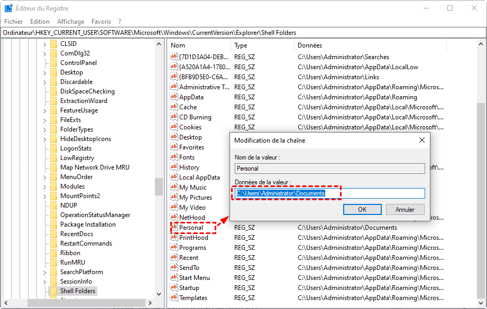Expand the ComDlg32 tree node

(x=45, y=54)
